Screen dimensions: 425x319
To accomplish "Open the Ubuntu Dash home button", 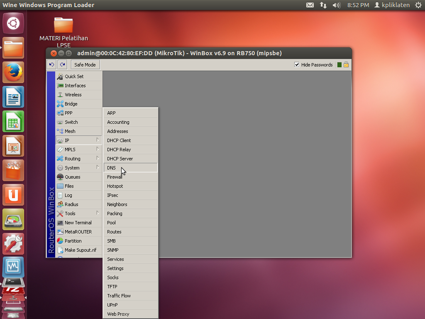I will 13,23.
